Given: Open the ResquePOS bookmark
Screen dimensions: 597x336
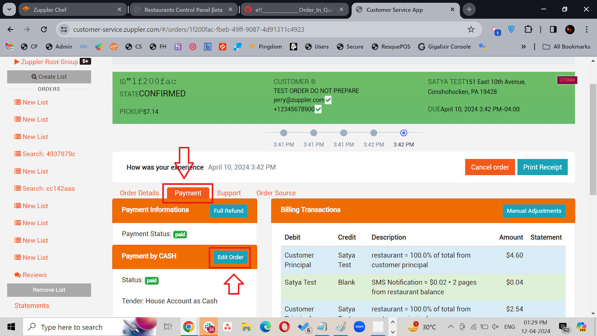Looking at the screenshot, I should point(391,47).
